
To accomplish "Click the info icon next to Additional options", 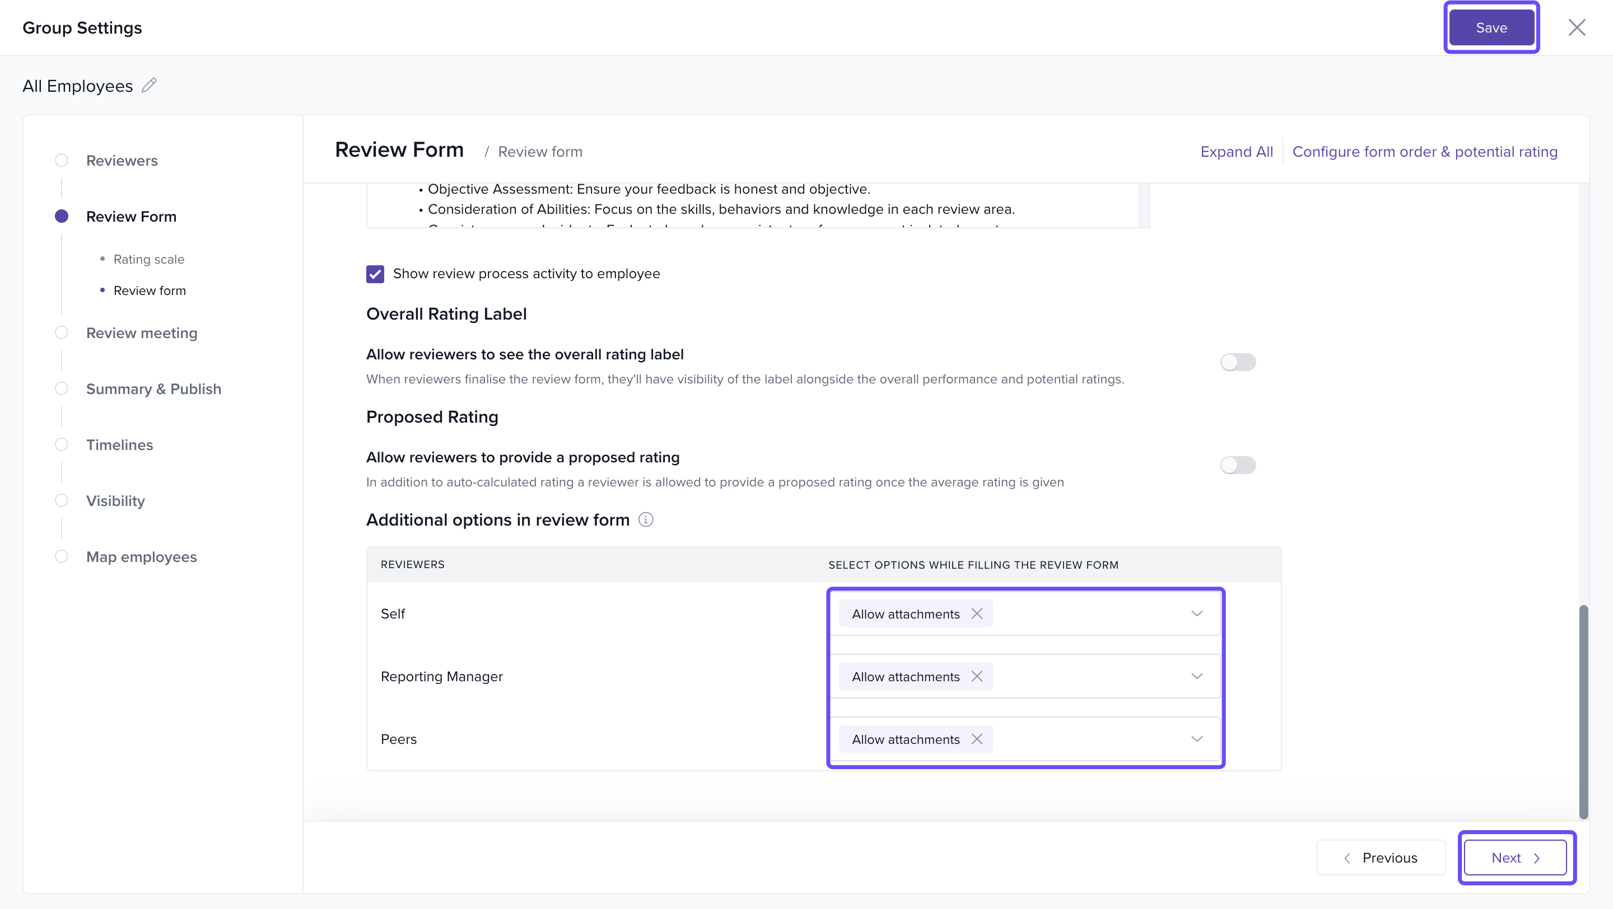I will point(646,519).
